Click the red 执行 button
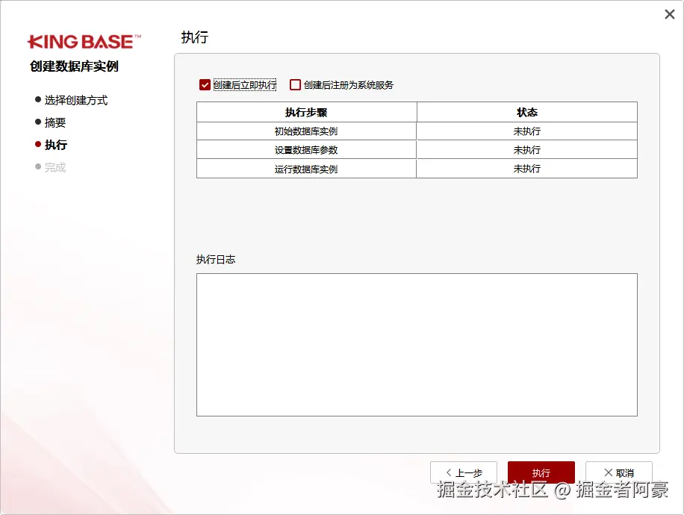Screen dimensions: 684x515 point(541,472)
